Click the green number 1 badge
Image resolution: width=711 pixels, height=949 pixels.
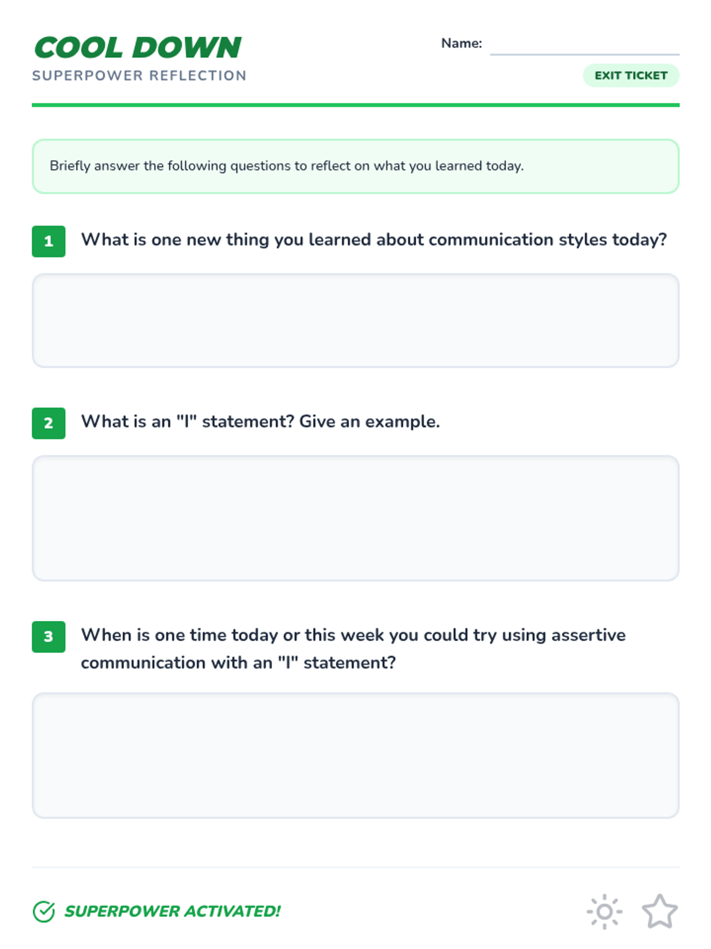49,241
